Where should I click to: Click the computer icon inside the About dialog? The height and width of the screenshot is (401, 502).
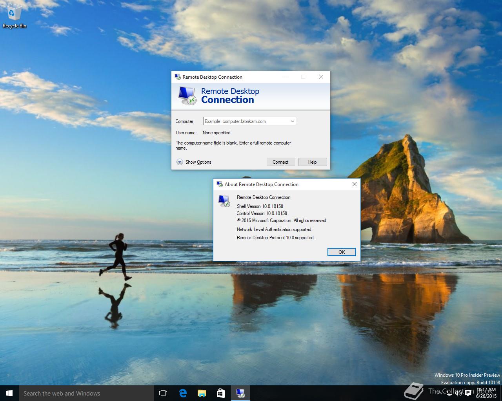pyautogui.click(x=224, y=201)
